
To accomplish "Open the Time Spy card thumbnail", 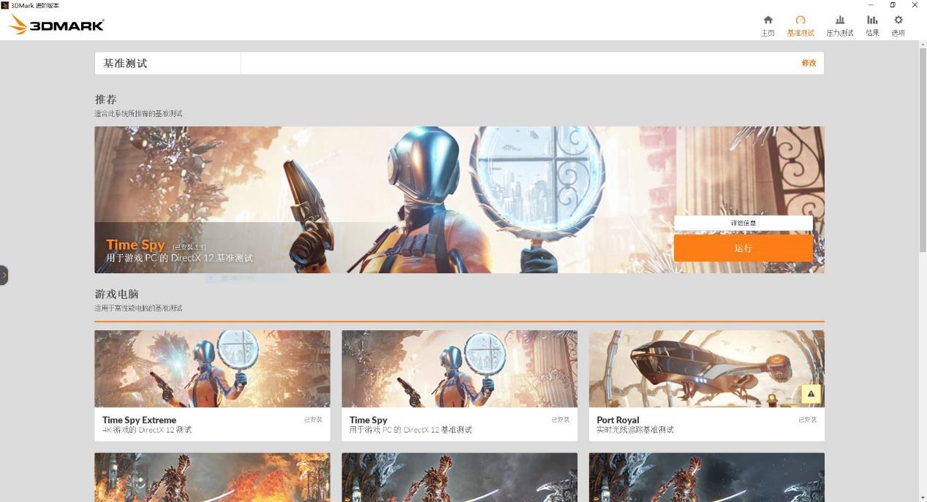I will (459, 369).
